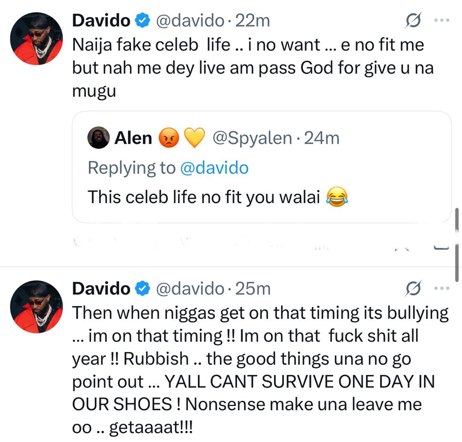Click the @davido link after 'Replying to'
Image resolution: width=462 pixels, height=442 pixels.
[214, 168]
